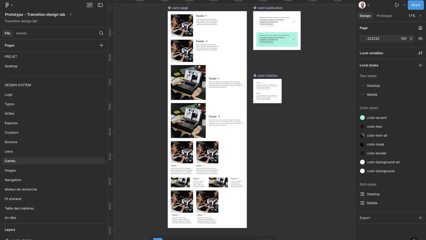This screenshot has width=426, height=240.
Task: Add an export setting
Action: 420,218
